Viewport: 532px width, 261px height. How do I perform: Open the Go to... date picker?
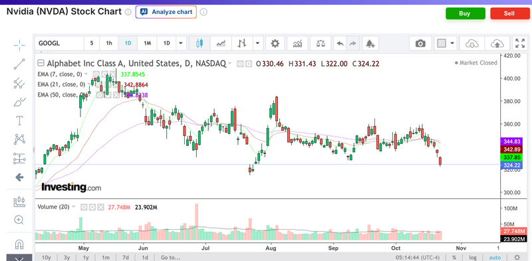tap(171, 258)
